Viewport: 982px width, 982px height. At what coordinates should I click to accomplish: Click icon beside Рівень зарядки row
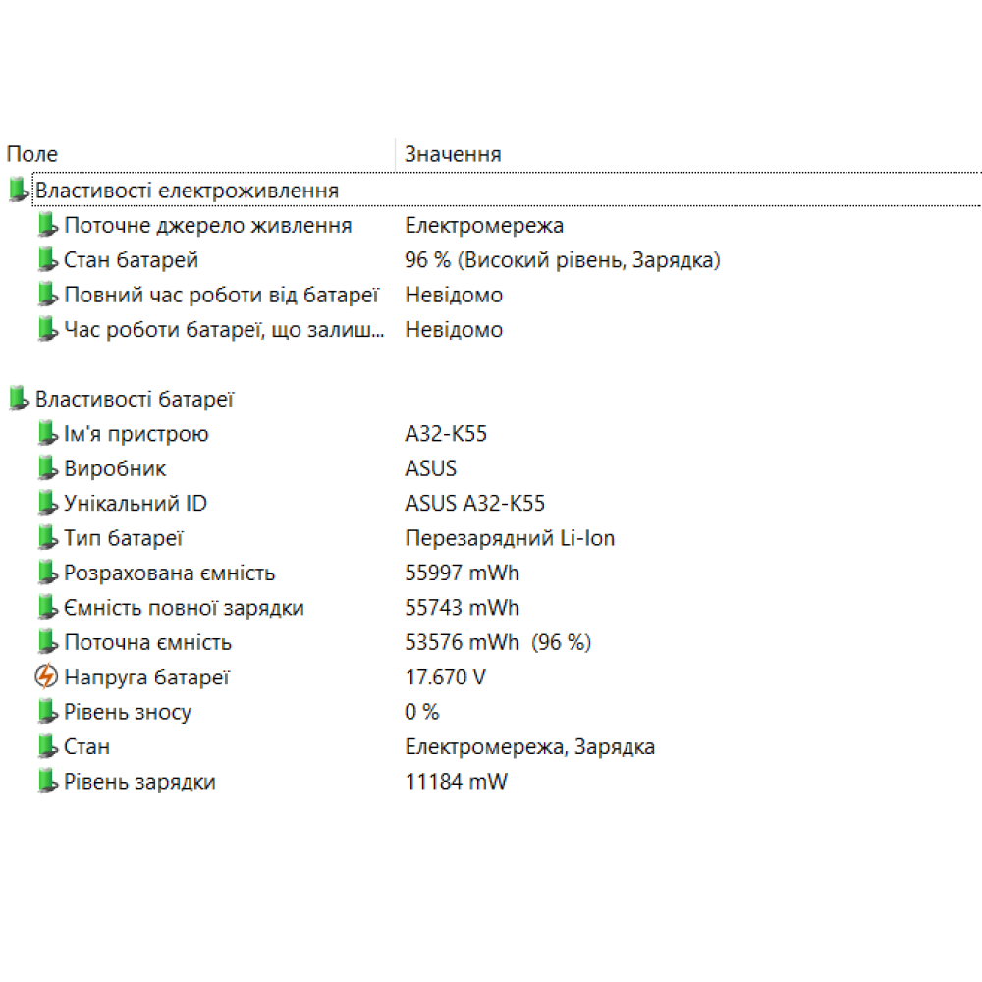[47, 782]
